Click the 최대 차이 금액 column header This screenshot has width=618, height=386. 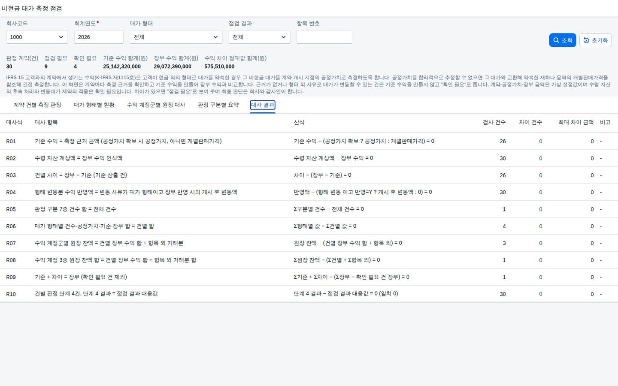(576, 122)
